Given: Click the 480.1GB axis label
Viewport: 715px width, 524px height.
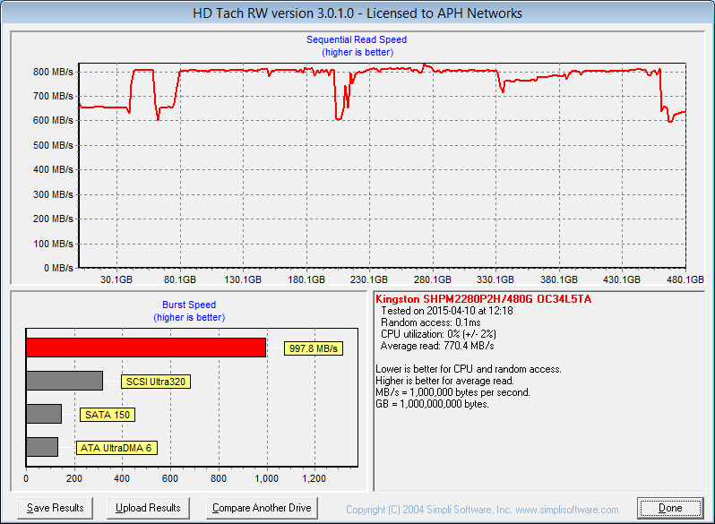Looking at the screenshot, I should tap(685, 279).
